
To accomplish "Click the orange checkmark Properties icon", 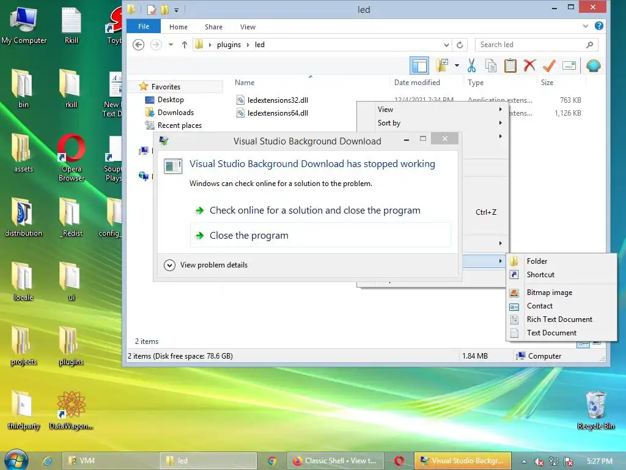I will click(x=550, y=65).
